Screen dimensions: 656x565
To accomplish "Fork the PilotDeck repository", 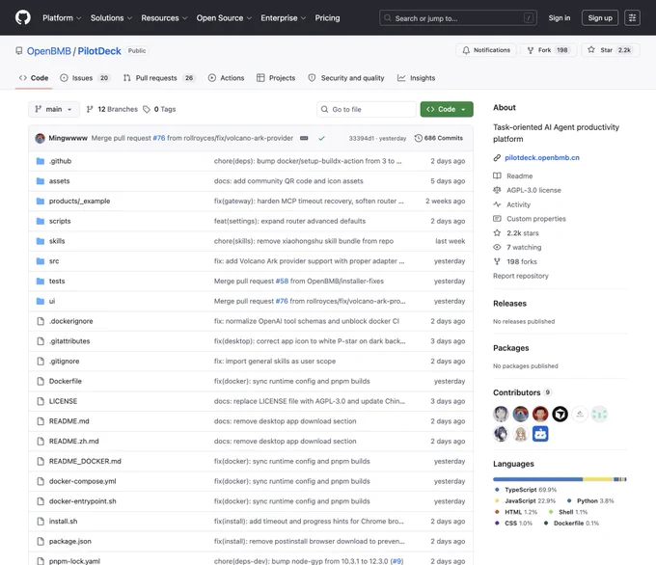I will click(x=548, y=50).
